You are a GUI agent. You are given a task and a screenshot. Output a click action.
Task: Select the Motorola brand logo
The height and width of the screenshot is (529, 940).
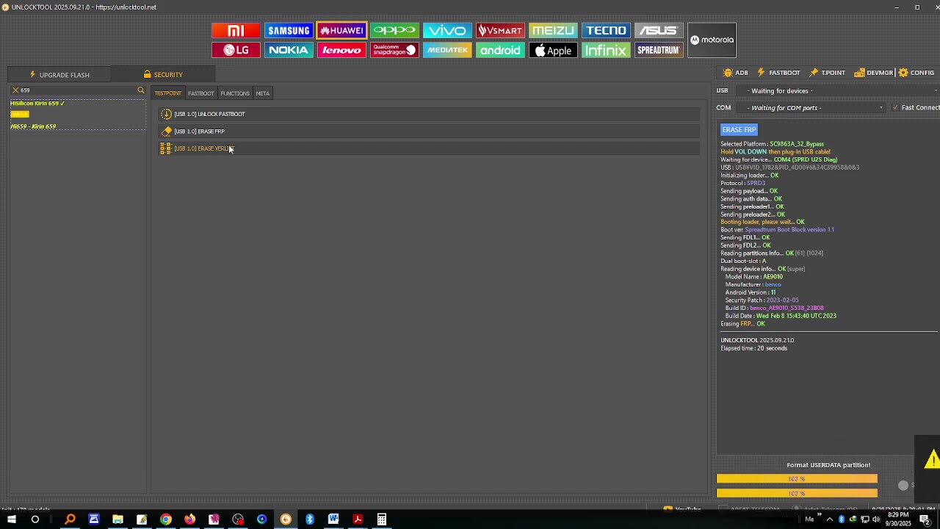pos(712,40)
